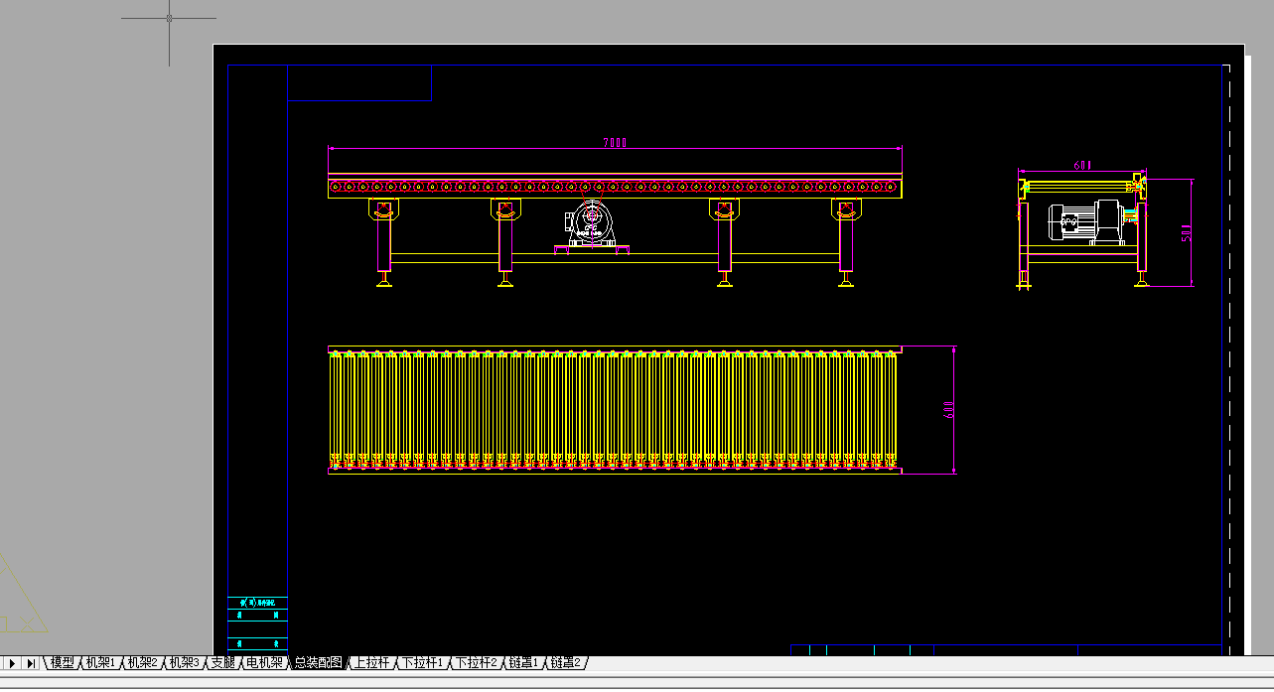Image resolution: width=1274 pixels, height=692 pixels.
Task: Open the 下拉杆2 layout tab
Action: 476,662
